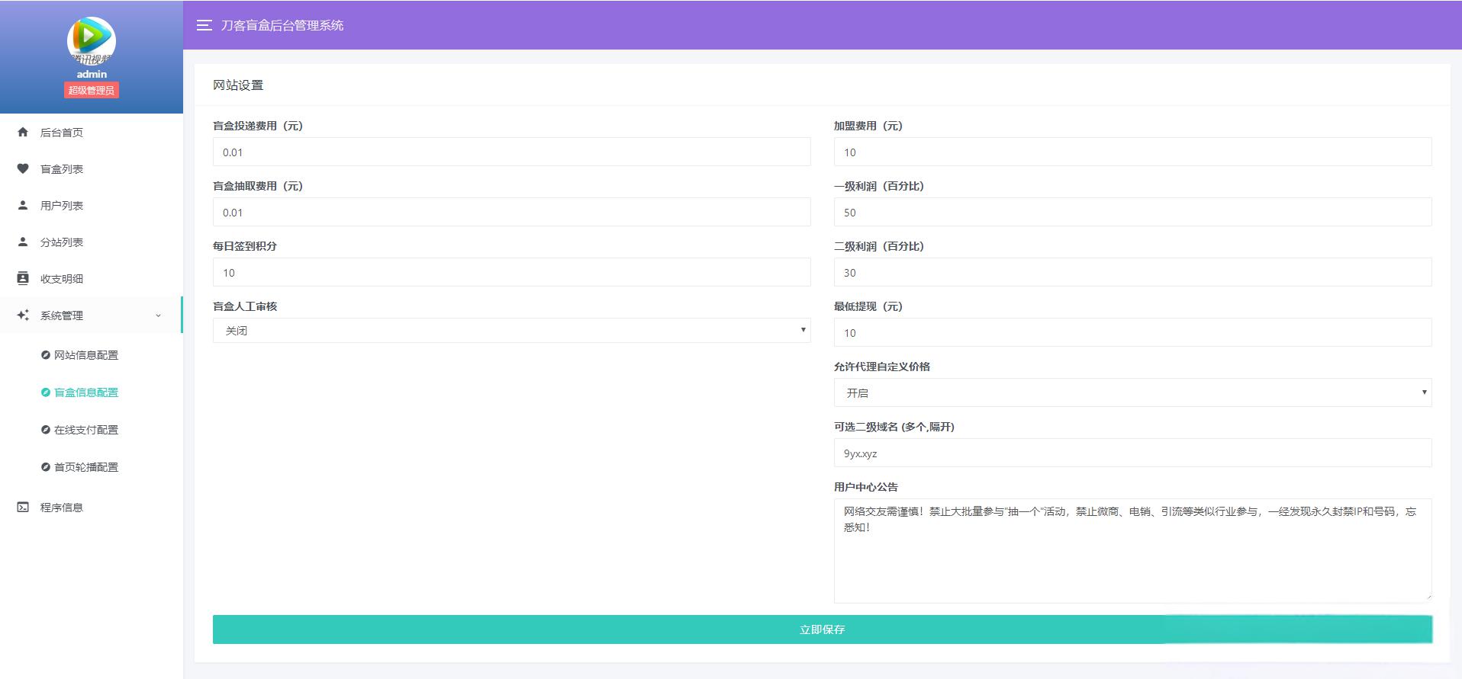Select 首页轮播配置 submenu link

(x=86, y=467)
